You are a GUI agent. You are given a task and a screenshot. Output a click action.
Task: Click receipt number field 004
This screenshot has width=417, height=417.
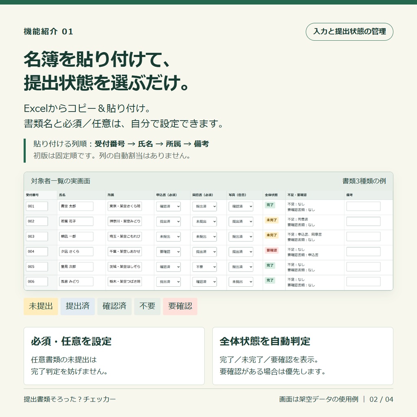tap(37, 251)
